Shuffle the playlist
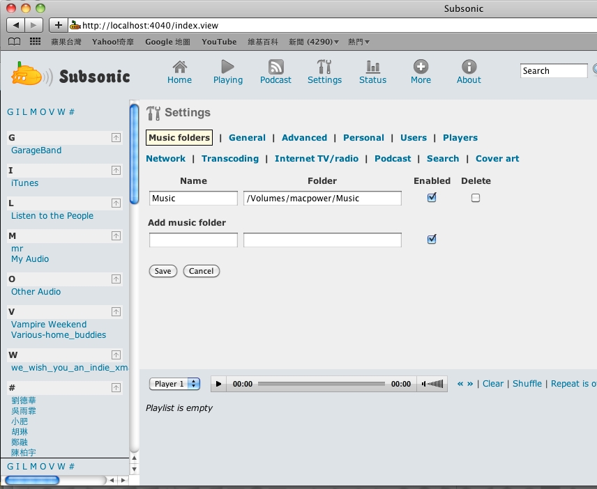Viewport: 597px width, 489px height. (x=527, y=384)
